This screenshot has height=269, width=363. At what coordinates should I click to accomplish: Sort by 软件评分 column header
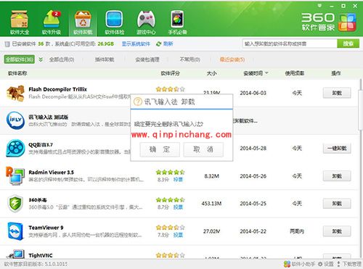pyautogui.click(x=171, y=73)
